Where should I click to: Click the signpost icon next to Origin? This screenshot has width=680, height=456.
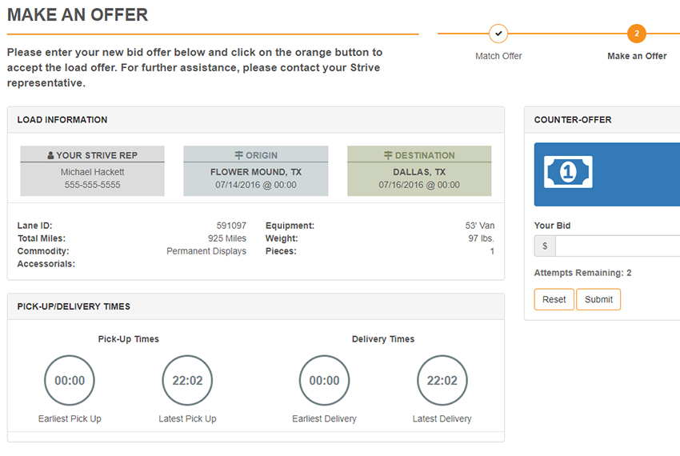pyautogui.click(x=239, y=155)
